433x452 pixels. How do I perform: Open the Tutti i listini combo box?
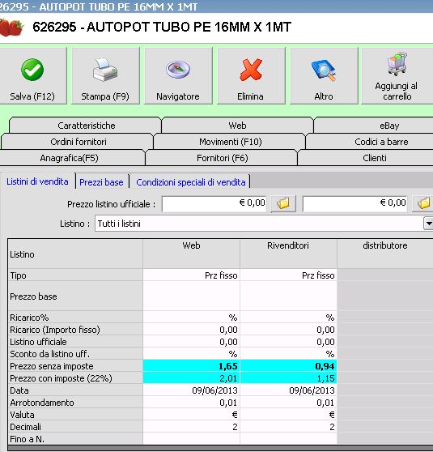point(264,224)
